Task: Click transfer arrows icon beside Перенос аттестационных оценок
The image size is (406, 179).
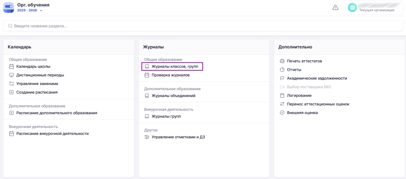Action: [282, 104]
